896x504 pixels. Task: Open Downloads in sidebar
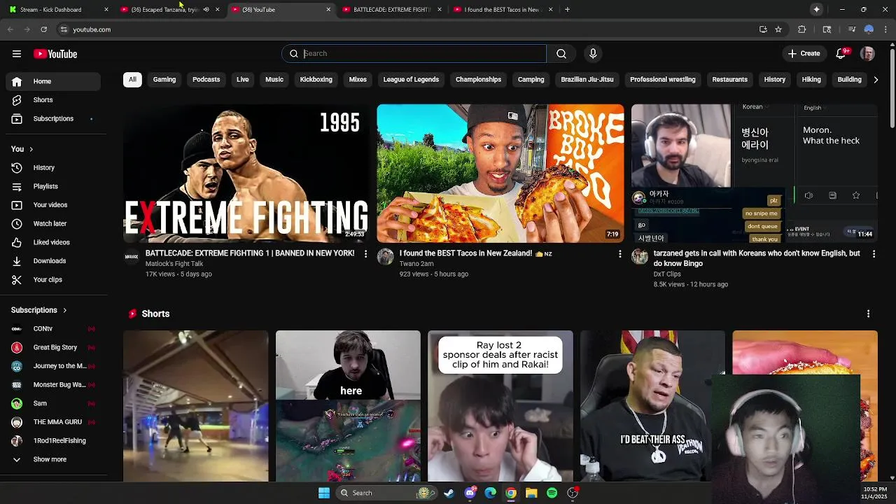coord(53,261)
